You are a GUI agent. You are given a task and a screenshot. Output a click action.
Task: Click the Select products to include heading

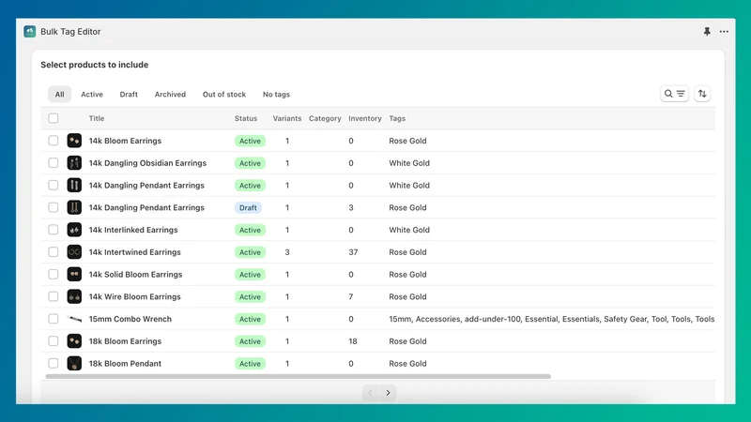95,65
